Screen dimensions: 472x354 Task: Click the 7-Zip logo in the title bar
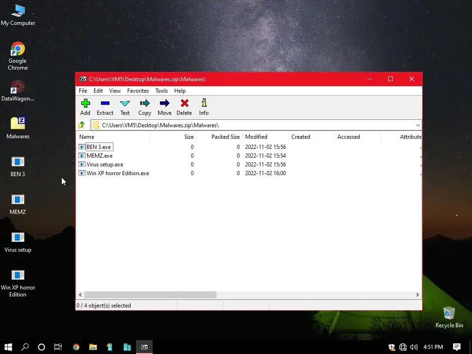click(83, 79)
